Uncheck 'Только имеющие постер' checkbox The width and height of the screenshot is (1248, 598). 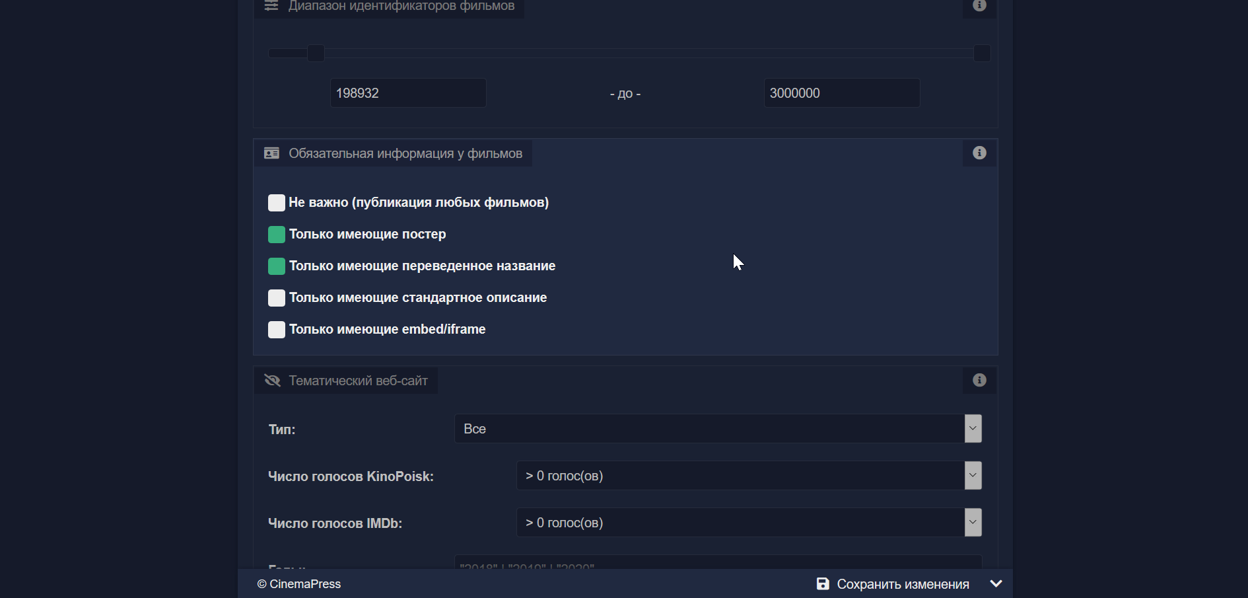[277, 235]
